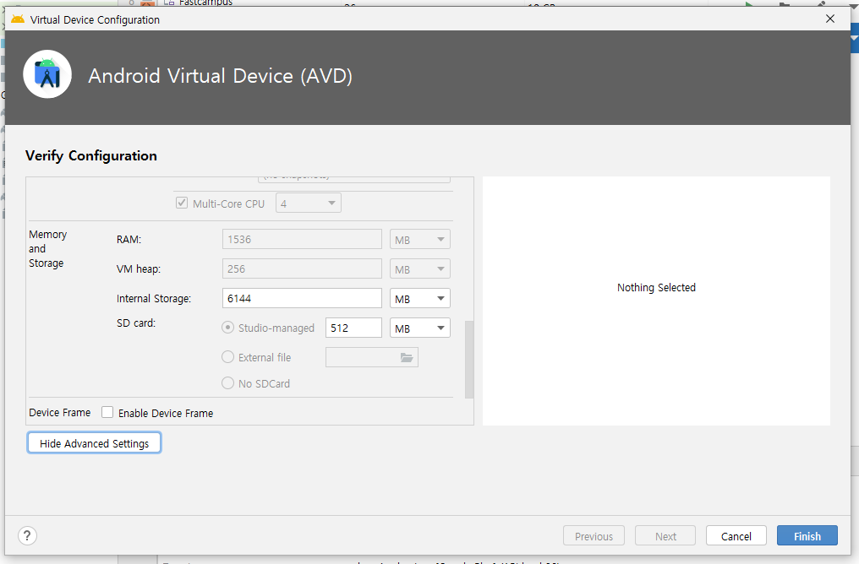This screenshot has height=564, width=859.
Task: Click the 'Internal Storage:' label
Action: coord(154,299)
